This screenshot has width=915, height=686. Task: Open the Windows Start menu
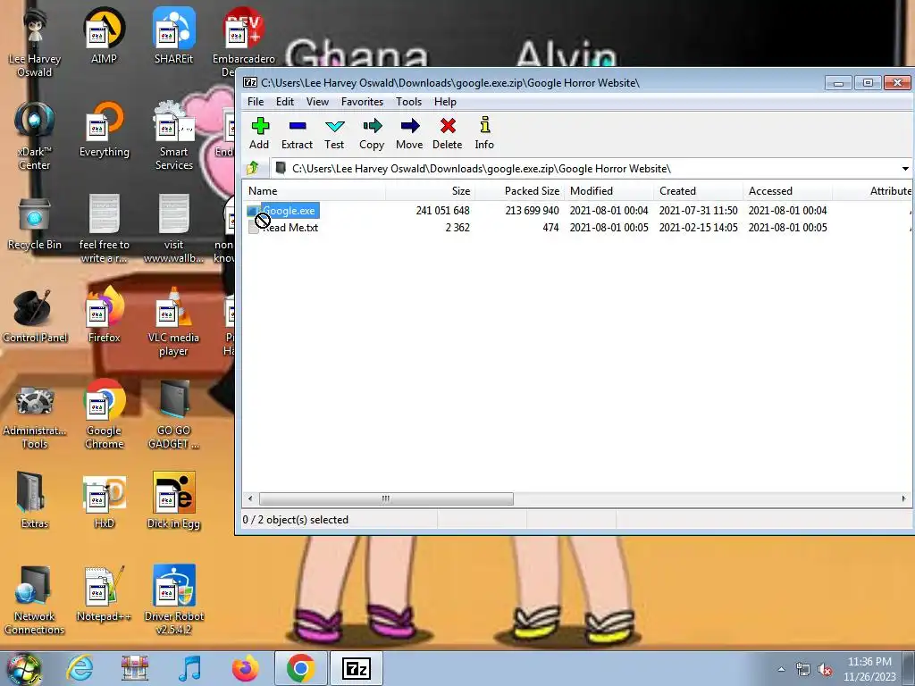pyautogui.click(x=23, y=668)
